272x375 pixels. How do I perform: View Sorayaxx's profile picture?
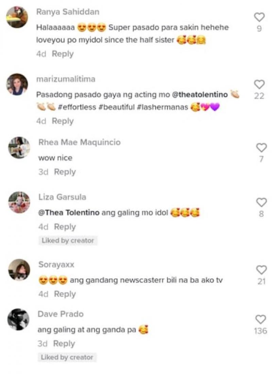[x=19, y=270]
